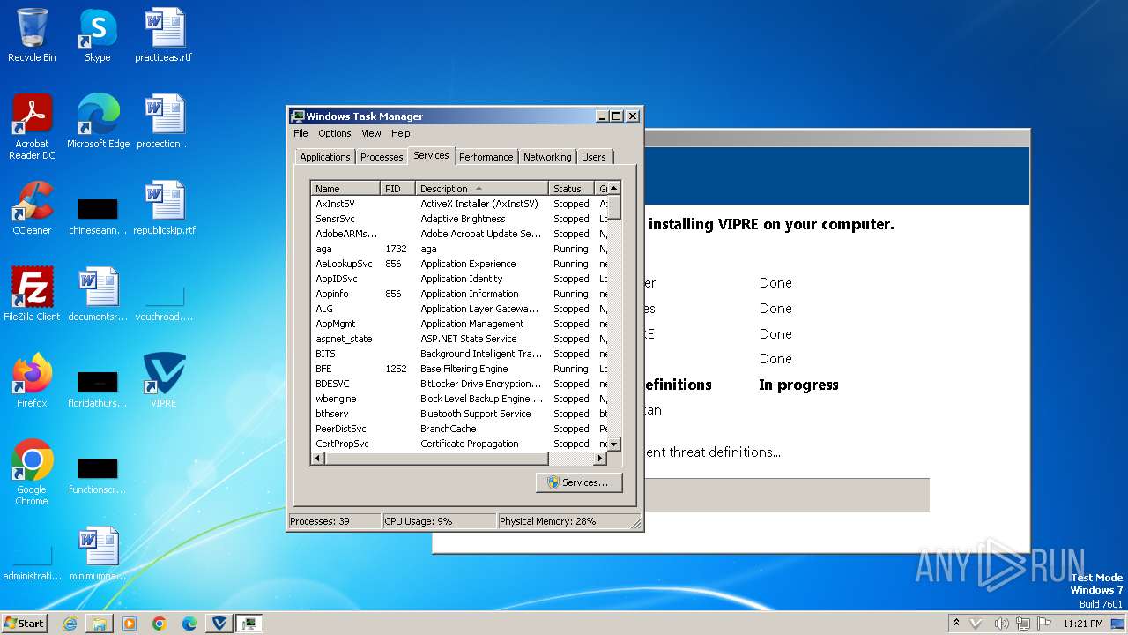Open the View menu in Task Manager
The width and height of the screenshot is (1128, 635).
(371, 133)
